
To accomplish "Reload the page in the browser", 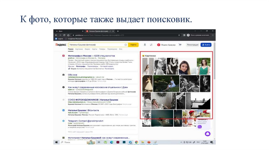I will 64,35.
